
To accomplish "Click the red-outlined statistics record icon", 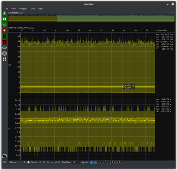I will 5,42.
